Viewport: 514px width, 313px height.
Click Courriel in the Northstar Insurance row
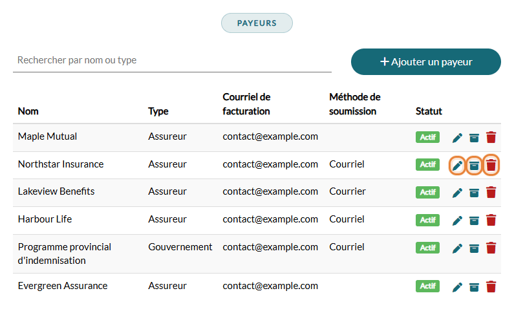[x=347, y=164]
